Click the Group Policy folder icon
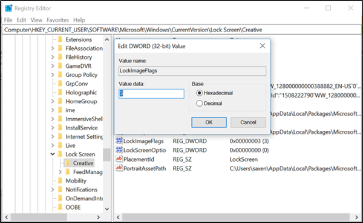 coord(60,75)
